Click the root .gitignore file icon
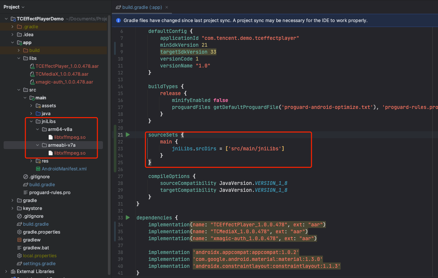438x278 pixels. pos(19,216)
